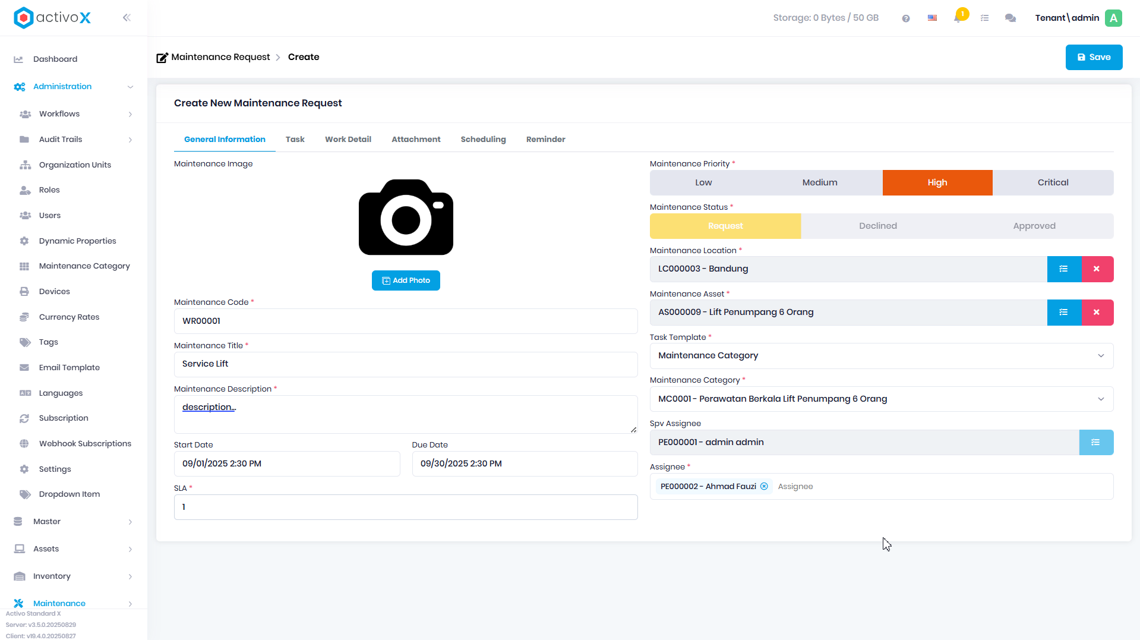
Task: Switch to Task tab
Action: [x=295, y=140]
